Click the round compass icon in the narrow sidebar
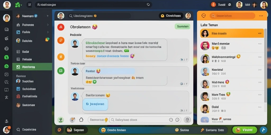 (x=6, y=49)
